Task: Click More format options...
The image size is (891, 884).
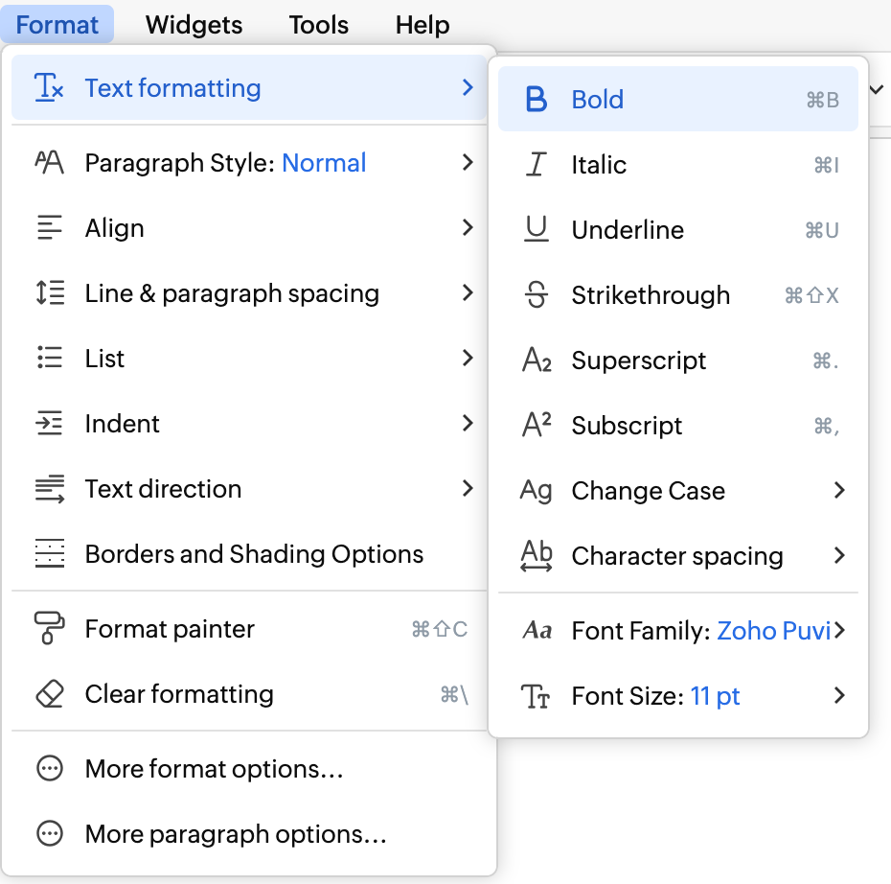Action: [x=214, y=769]
